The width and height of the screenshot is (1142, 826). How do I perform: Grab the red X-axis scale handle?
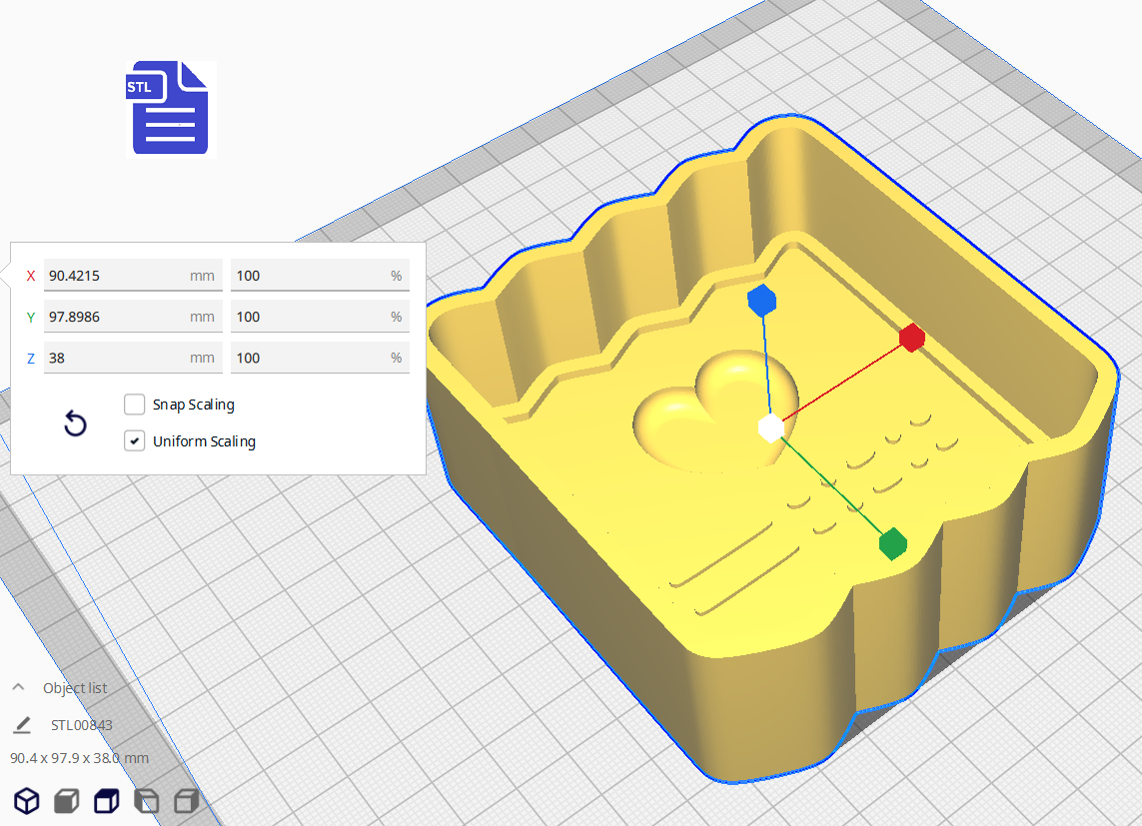tap(911, 339)
